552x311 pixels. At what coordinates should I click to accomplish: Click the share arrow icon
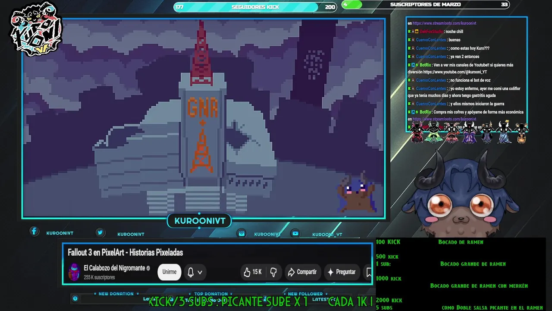click(x=291, y=272)
